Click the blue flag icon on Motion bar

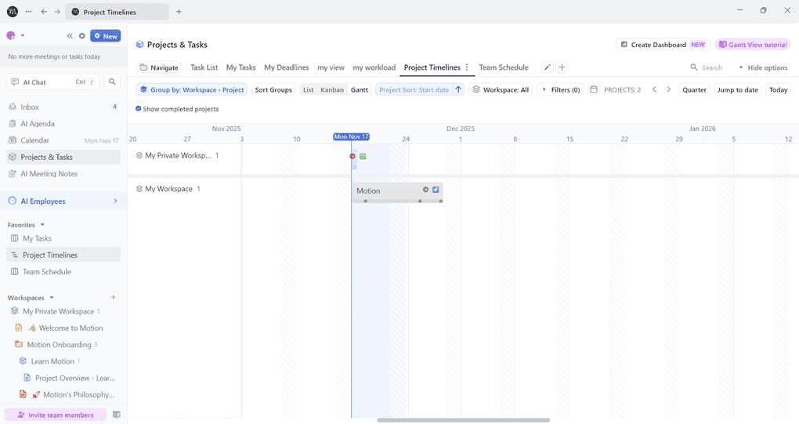(x=436, y=190)
